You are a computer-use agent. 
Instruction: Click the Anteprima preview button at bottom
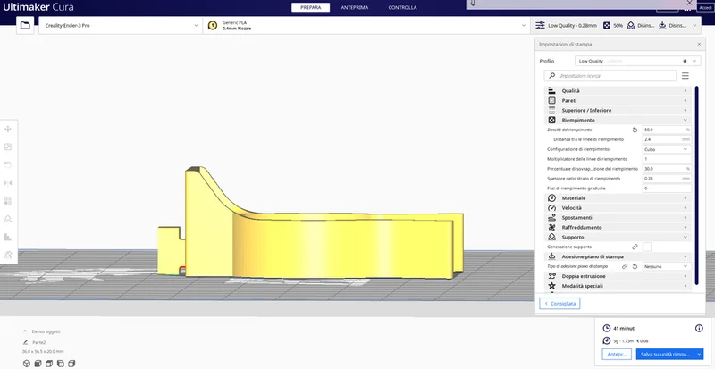[617, 354]
